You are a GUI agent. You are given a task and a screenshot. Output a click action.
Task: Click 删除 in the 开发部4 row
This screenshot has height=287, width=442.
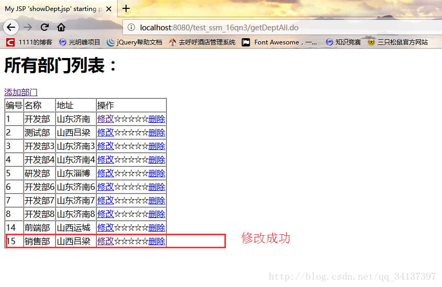click(157, 159)
